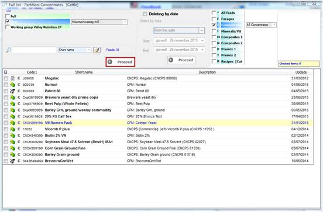Click green icon beside Corn Grain Ground Fine
323x212 pixels.
[12, 148]
